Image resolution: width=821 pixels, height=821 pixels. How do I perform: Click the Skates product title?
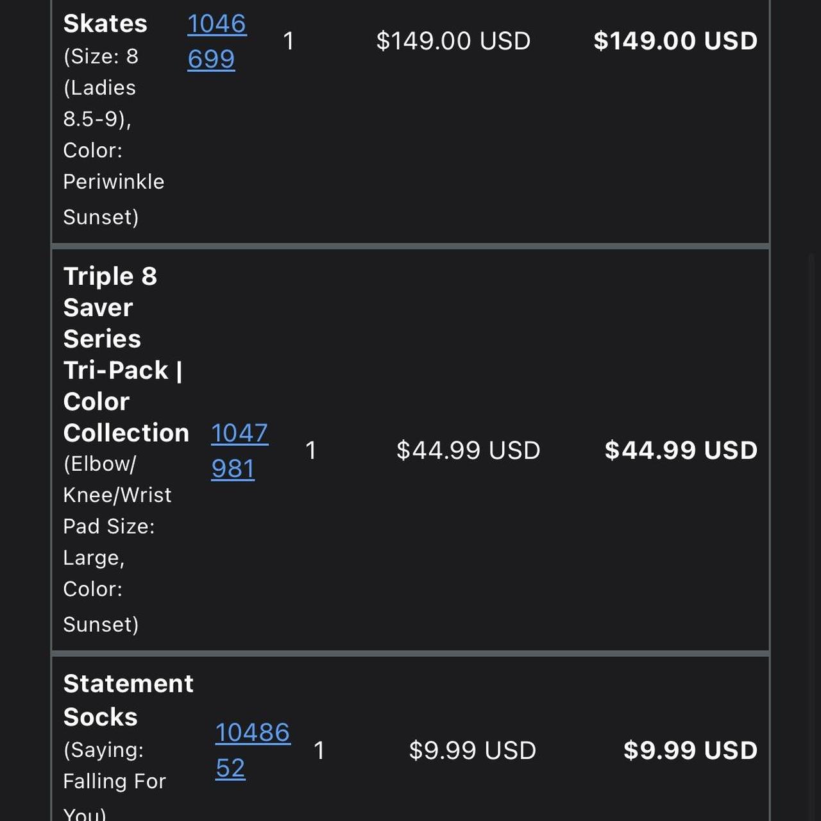[x=105, y=24]
